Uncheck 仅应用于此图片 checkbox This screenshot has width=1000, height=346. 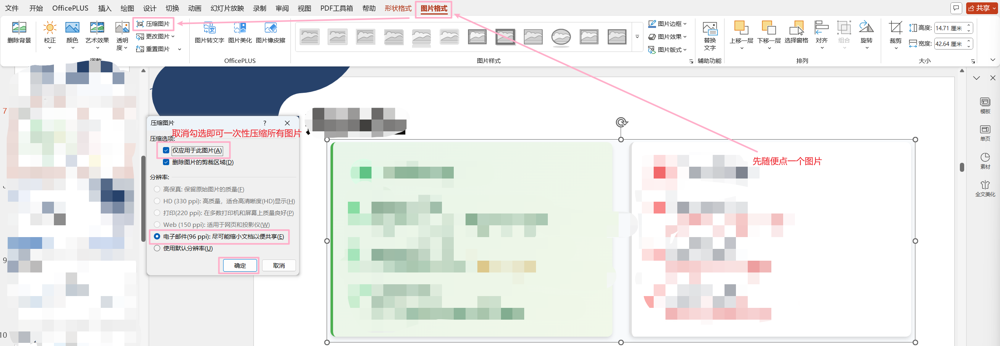click(x=166, y=151)
